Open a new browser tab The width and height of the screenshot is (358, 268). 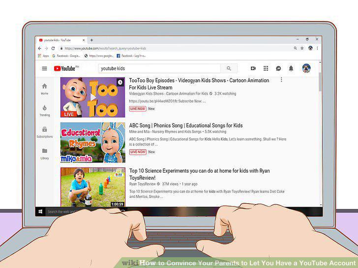[x=91, y=40]
